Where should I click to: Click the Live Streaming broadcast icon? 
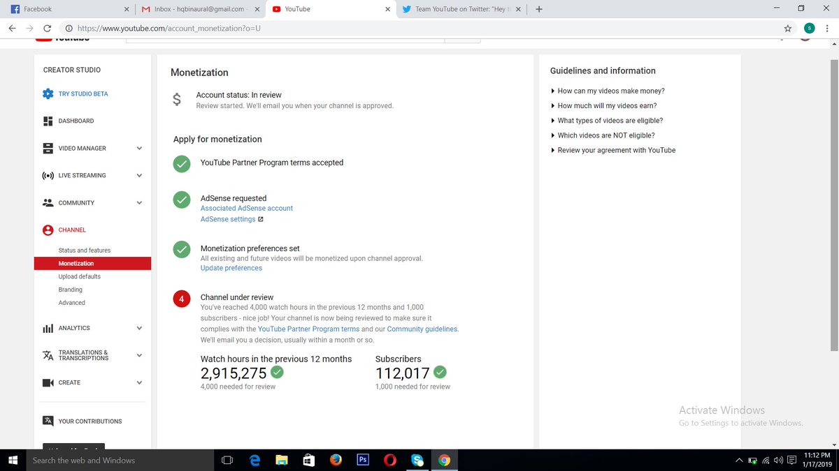(x=48, y=175)
